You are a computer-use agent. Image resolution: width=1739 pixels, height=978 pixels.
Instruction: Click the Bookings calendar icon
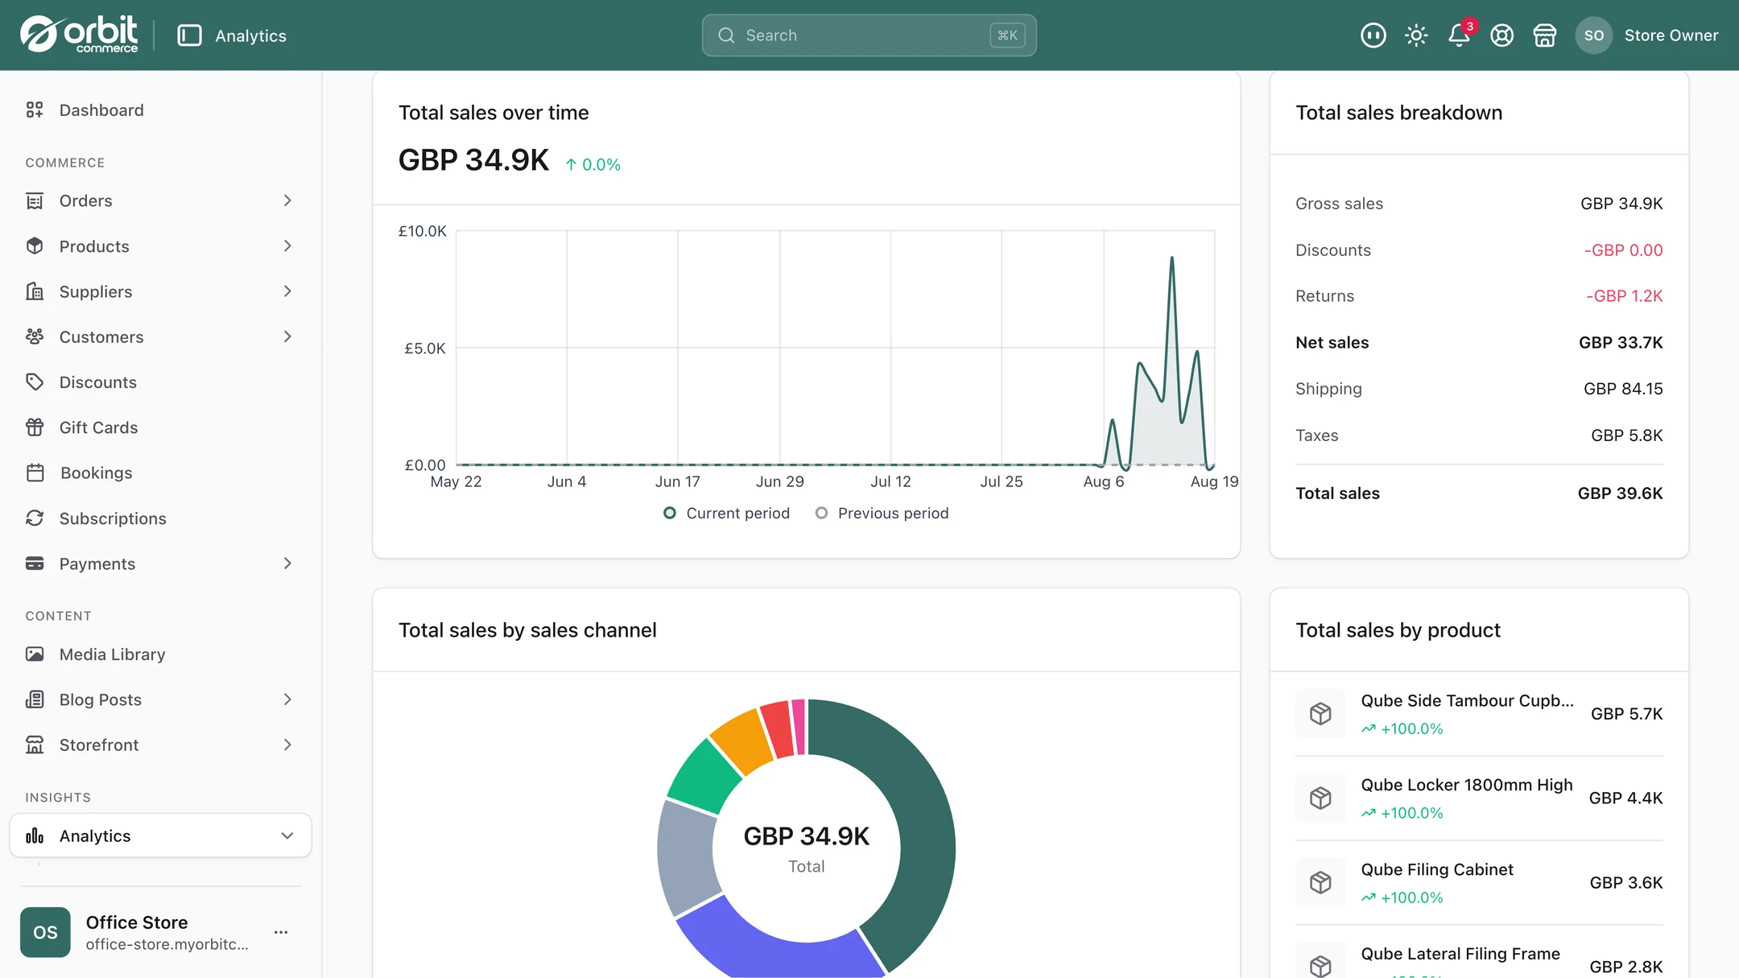pos(35,472)
